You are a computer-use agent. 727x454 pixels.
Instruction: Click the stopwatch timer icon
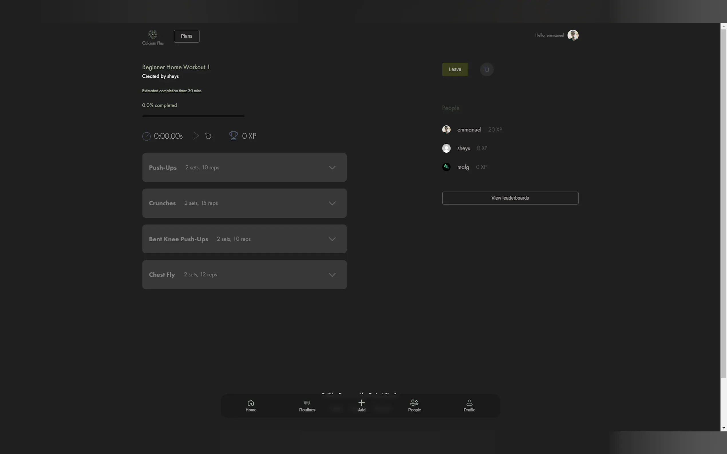click(x=146, y=136)
